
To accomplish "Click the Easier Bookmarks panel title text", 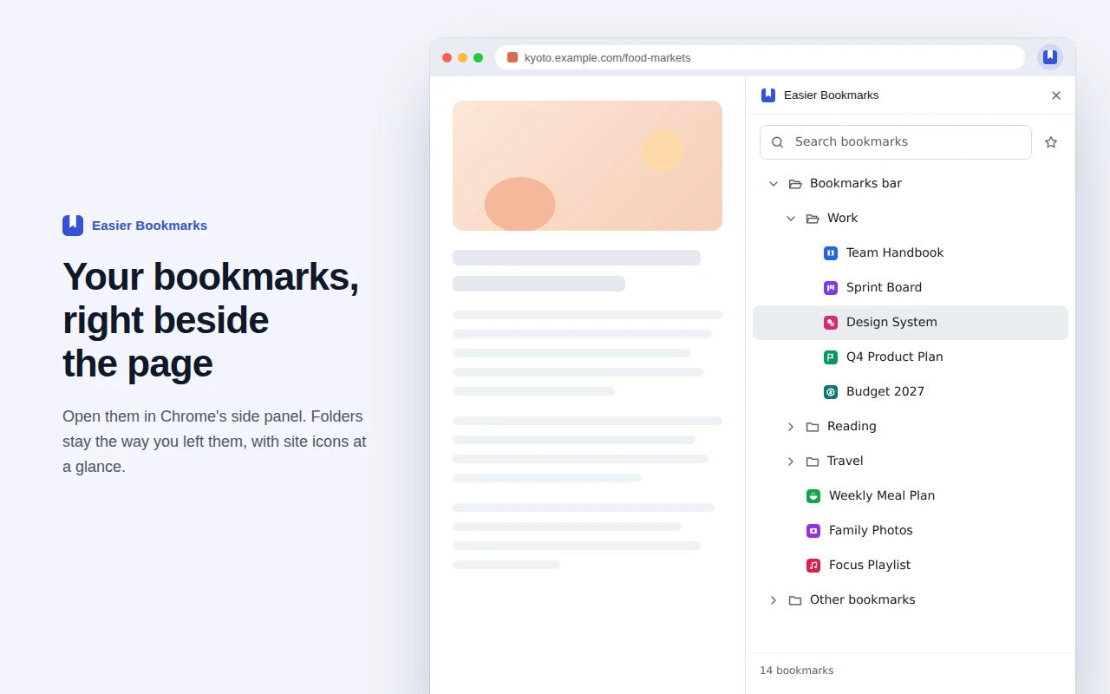I will [x=831, y=95].
